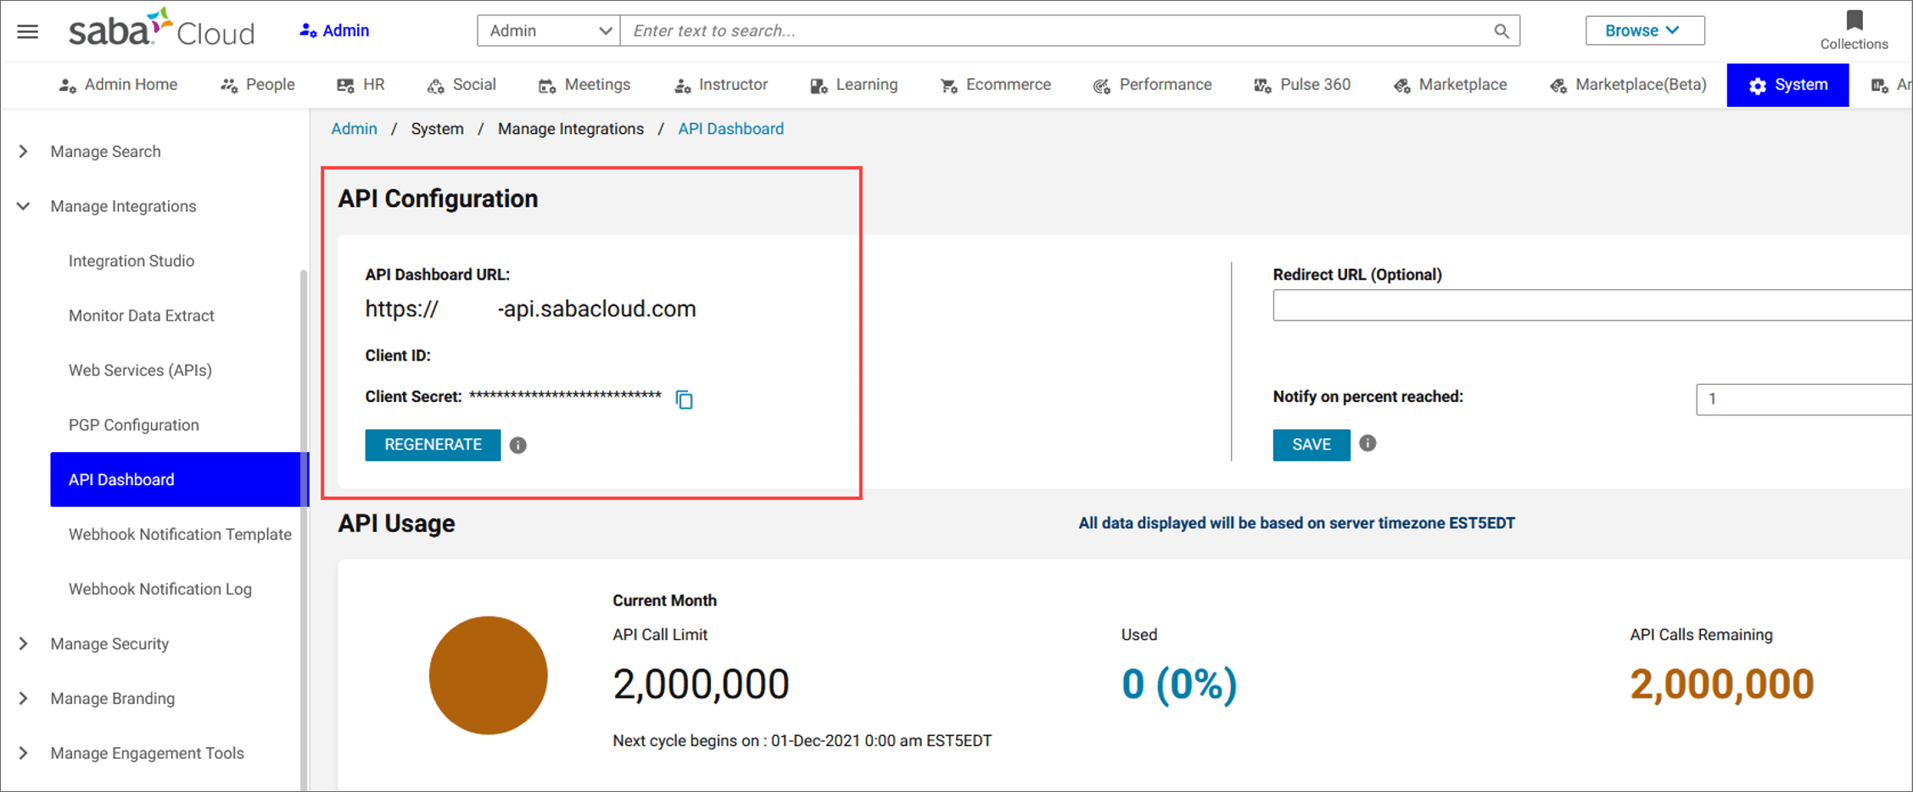This screenshot has width=1913, height=792.
Task: Open Monitor Data Extract in sidebar
Action: [141, 315]
